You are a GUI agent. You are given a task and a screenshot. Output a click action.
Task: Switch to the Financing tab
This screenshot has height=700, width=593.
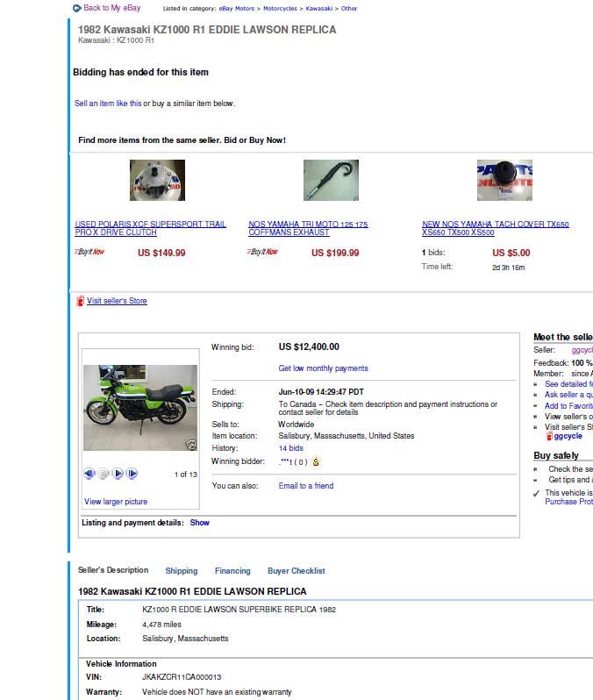[x=232, y=571]
